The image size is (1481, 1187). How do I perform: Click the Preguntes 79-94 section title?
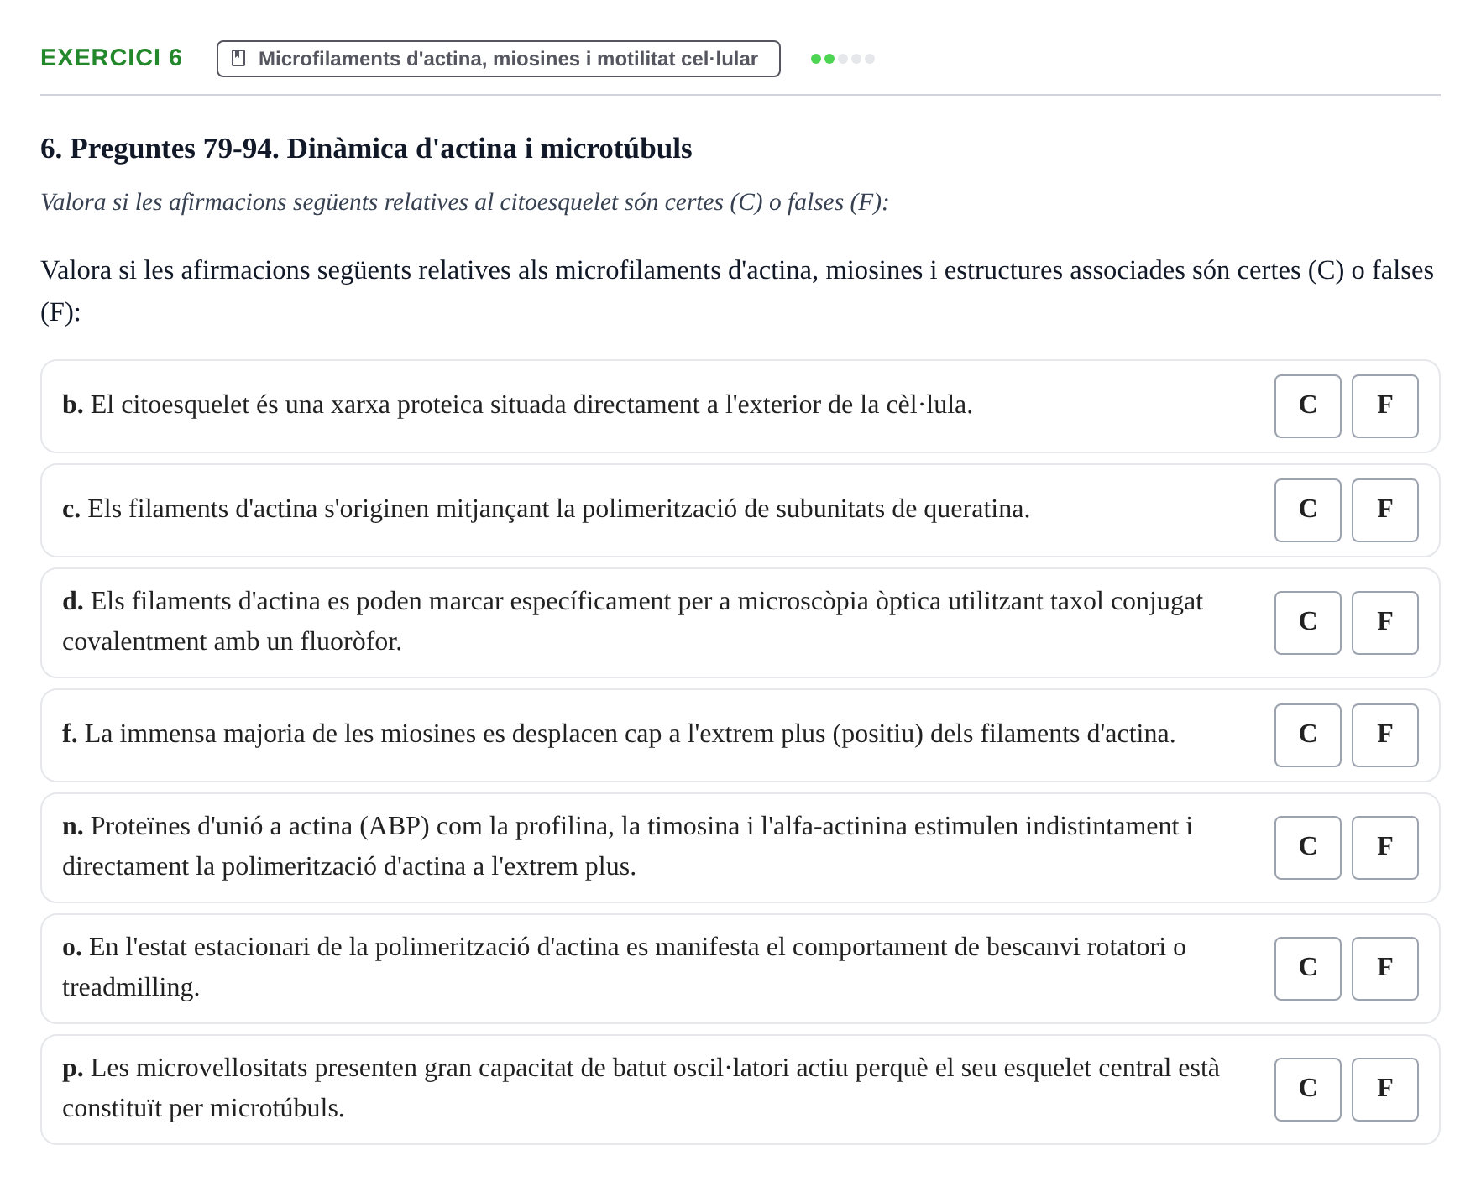(366, 149)
